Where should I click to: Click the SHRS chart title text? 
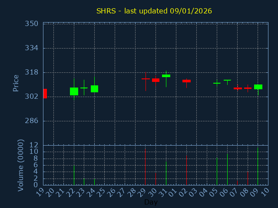154,11
